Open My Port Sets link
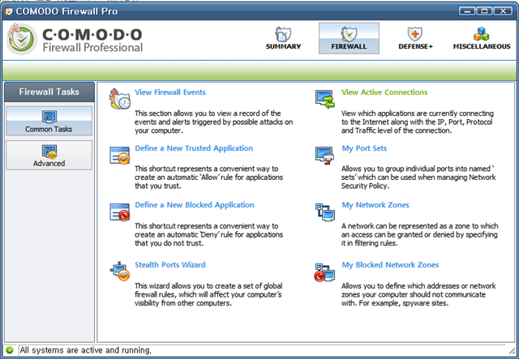The height and width of the screenshot is (359, 519). click(x=364, y=148)
